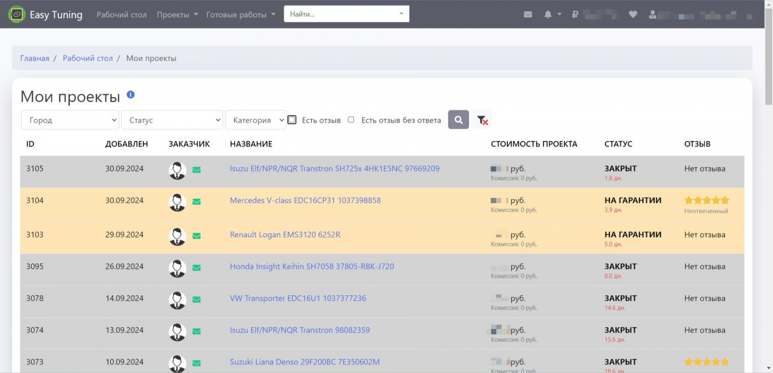Go to Рабочий стол breadcrumb

[88, 58]
